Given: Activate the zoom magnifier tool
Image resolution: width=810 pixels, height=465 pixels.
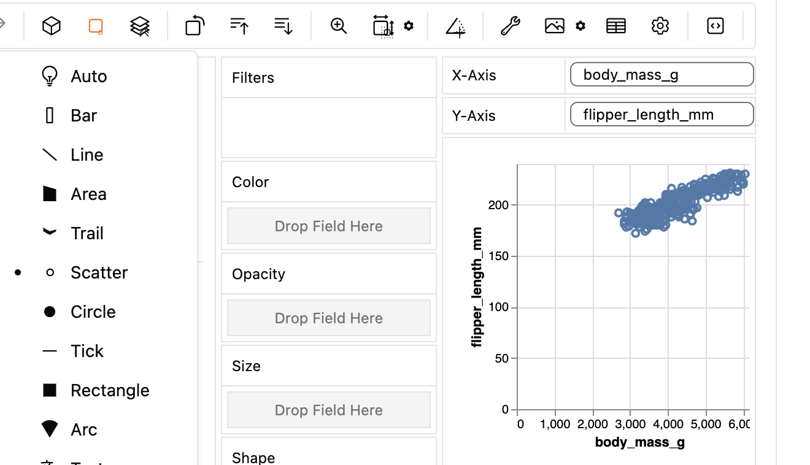Looking at the screenshot, I should point(338,26).
